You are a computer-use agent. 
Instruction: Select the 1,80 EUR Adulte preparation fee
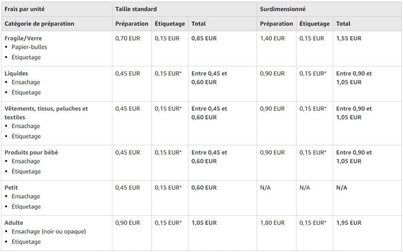click(x=272, y=223)
